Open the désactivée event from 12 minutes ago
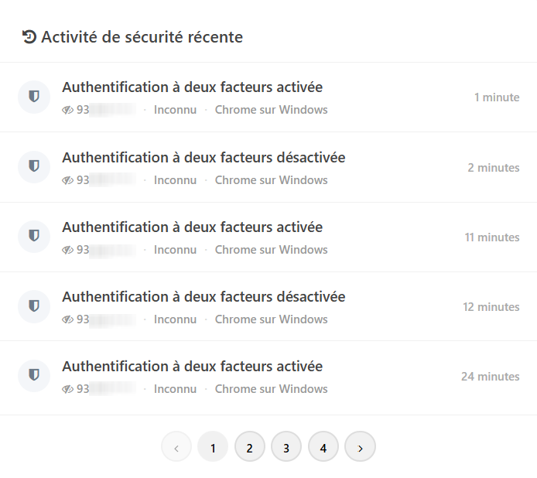 point(204,297)
